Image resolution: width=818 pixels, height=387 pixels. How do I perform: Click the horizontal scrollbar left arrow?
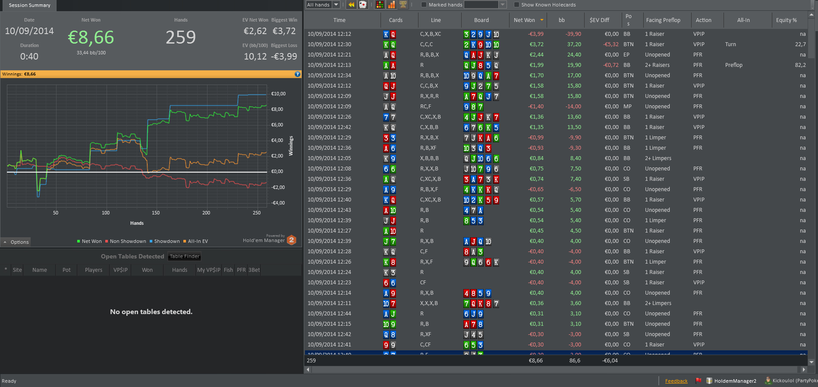(308, 369)
